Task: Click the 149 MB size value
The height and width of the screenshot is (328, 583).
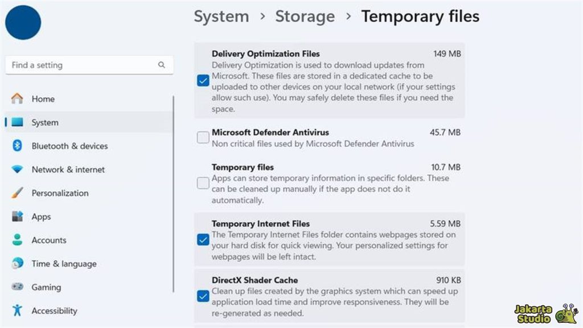Action: pyautogui.click(x=447, y=54)
